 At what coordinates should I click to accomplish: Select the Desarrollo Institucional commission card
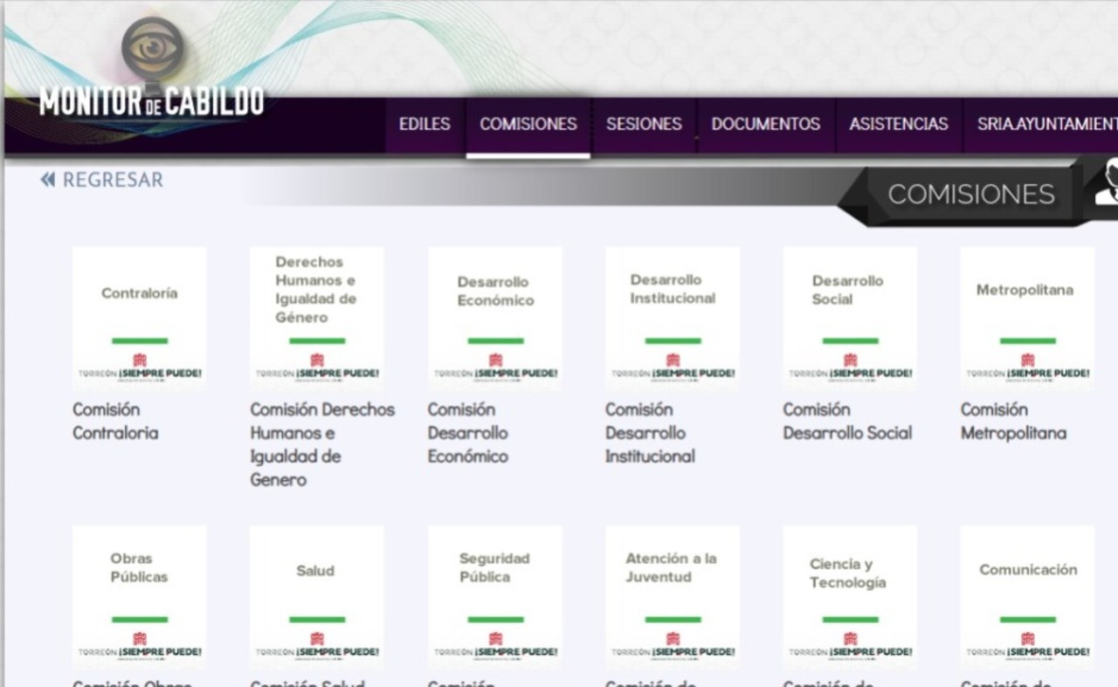tap(673, 316)
